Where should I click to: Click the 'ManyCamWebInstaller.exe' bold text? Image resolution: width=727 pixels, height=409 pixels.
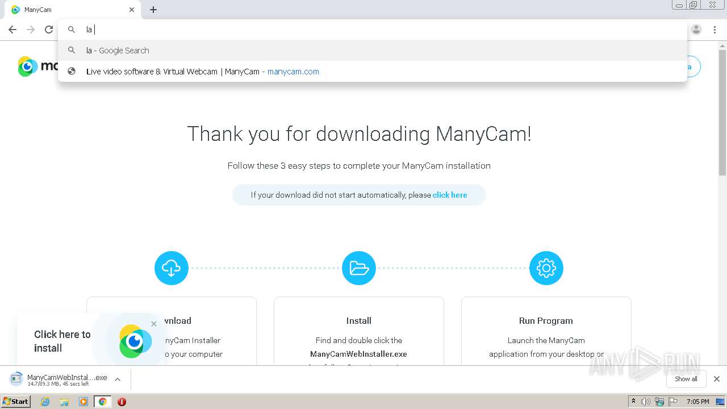pos(359,354)
